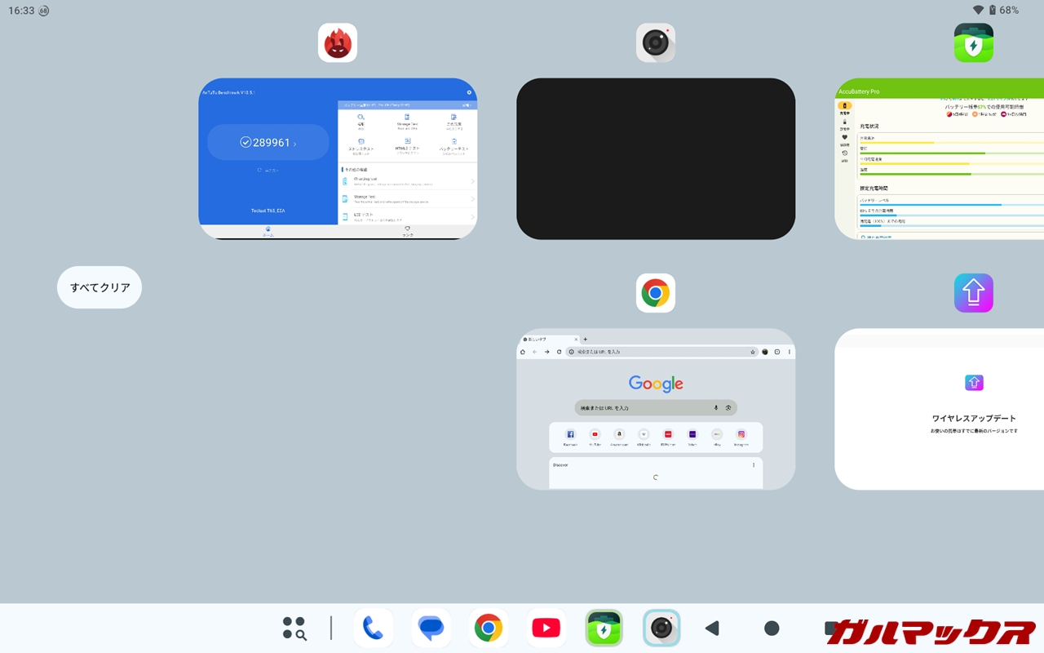Open the AccuBattery Pro recent app card
The width and height of the screenshot is (1044, 653).
coord(940,159)
